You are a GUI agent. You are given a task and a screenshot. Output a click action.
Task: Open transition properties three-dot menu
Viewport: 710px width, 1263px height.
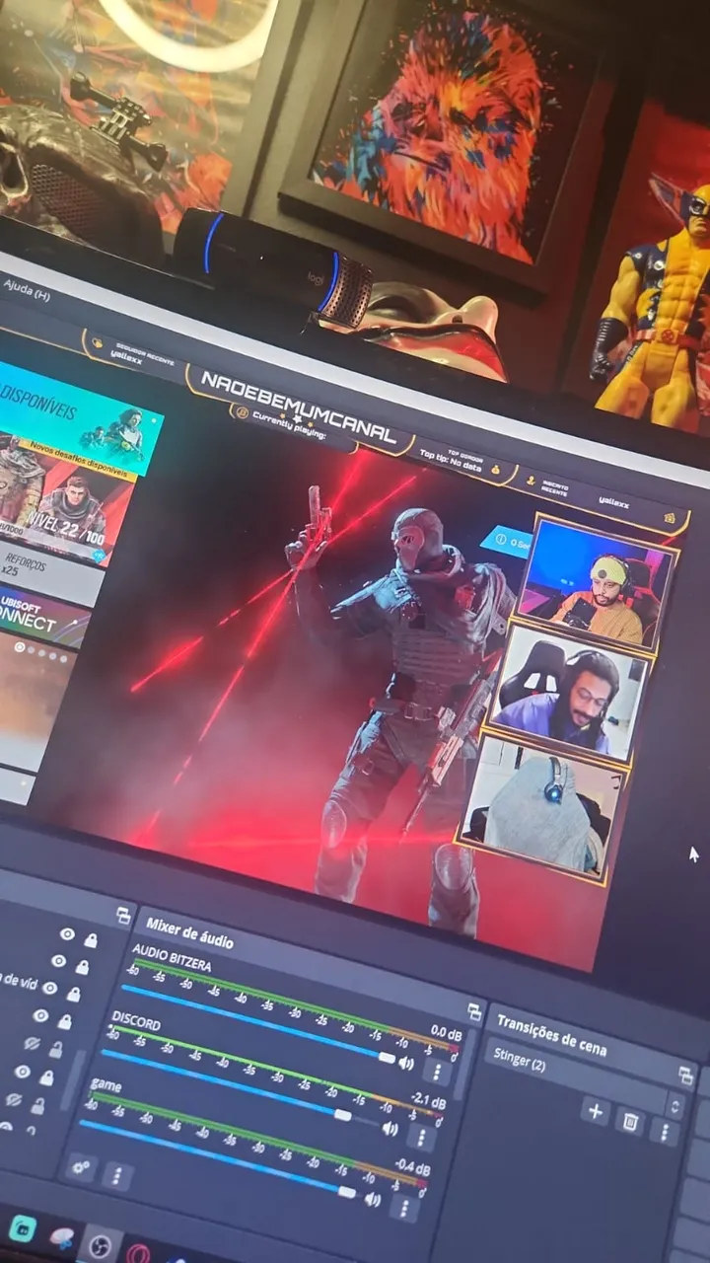coord(665,1131)
